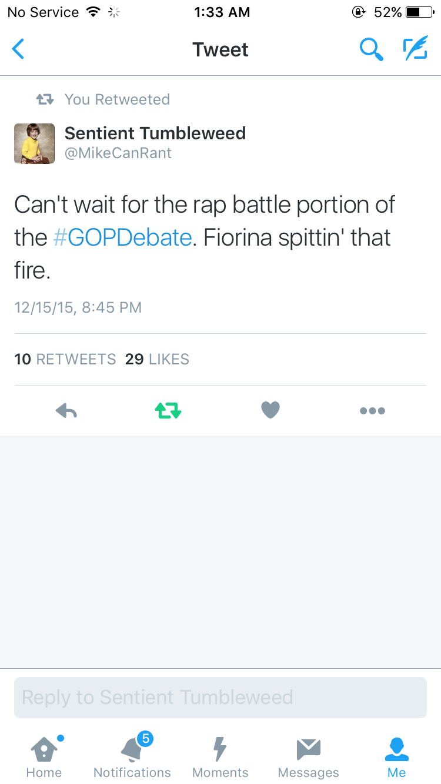Go to the Moments tab
Screen dimensions: 441x784
click(220, 757)
